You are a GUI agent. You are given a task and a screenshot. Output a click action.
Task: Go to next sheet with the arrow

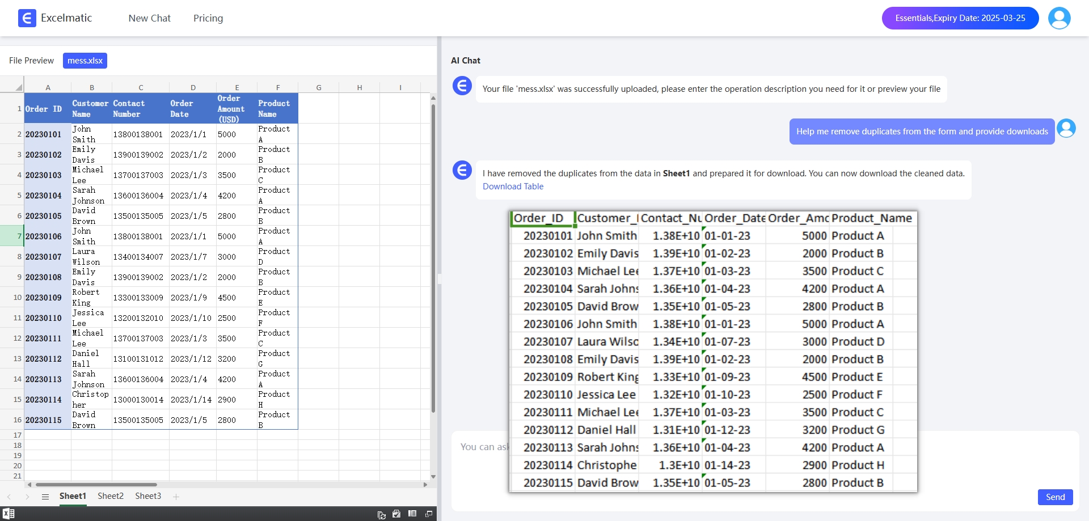click(27, 497)
